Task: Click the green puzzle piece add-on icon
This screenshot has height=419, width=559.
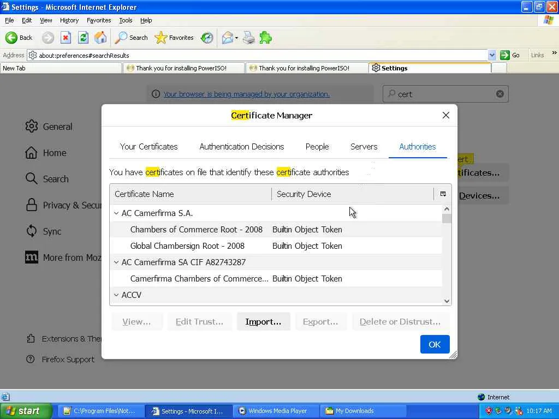Action: (266, 38)
